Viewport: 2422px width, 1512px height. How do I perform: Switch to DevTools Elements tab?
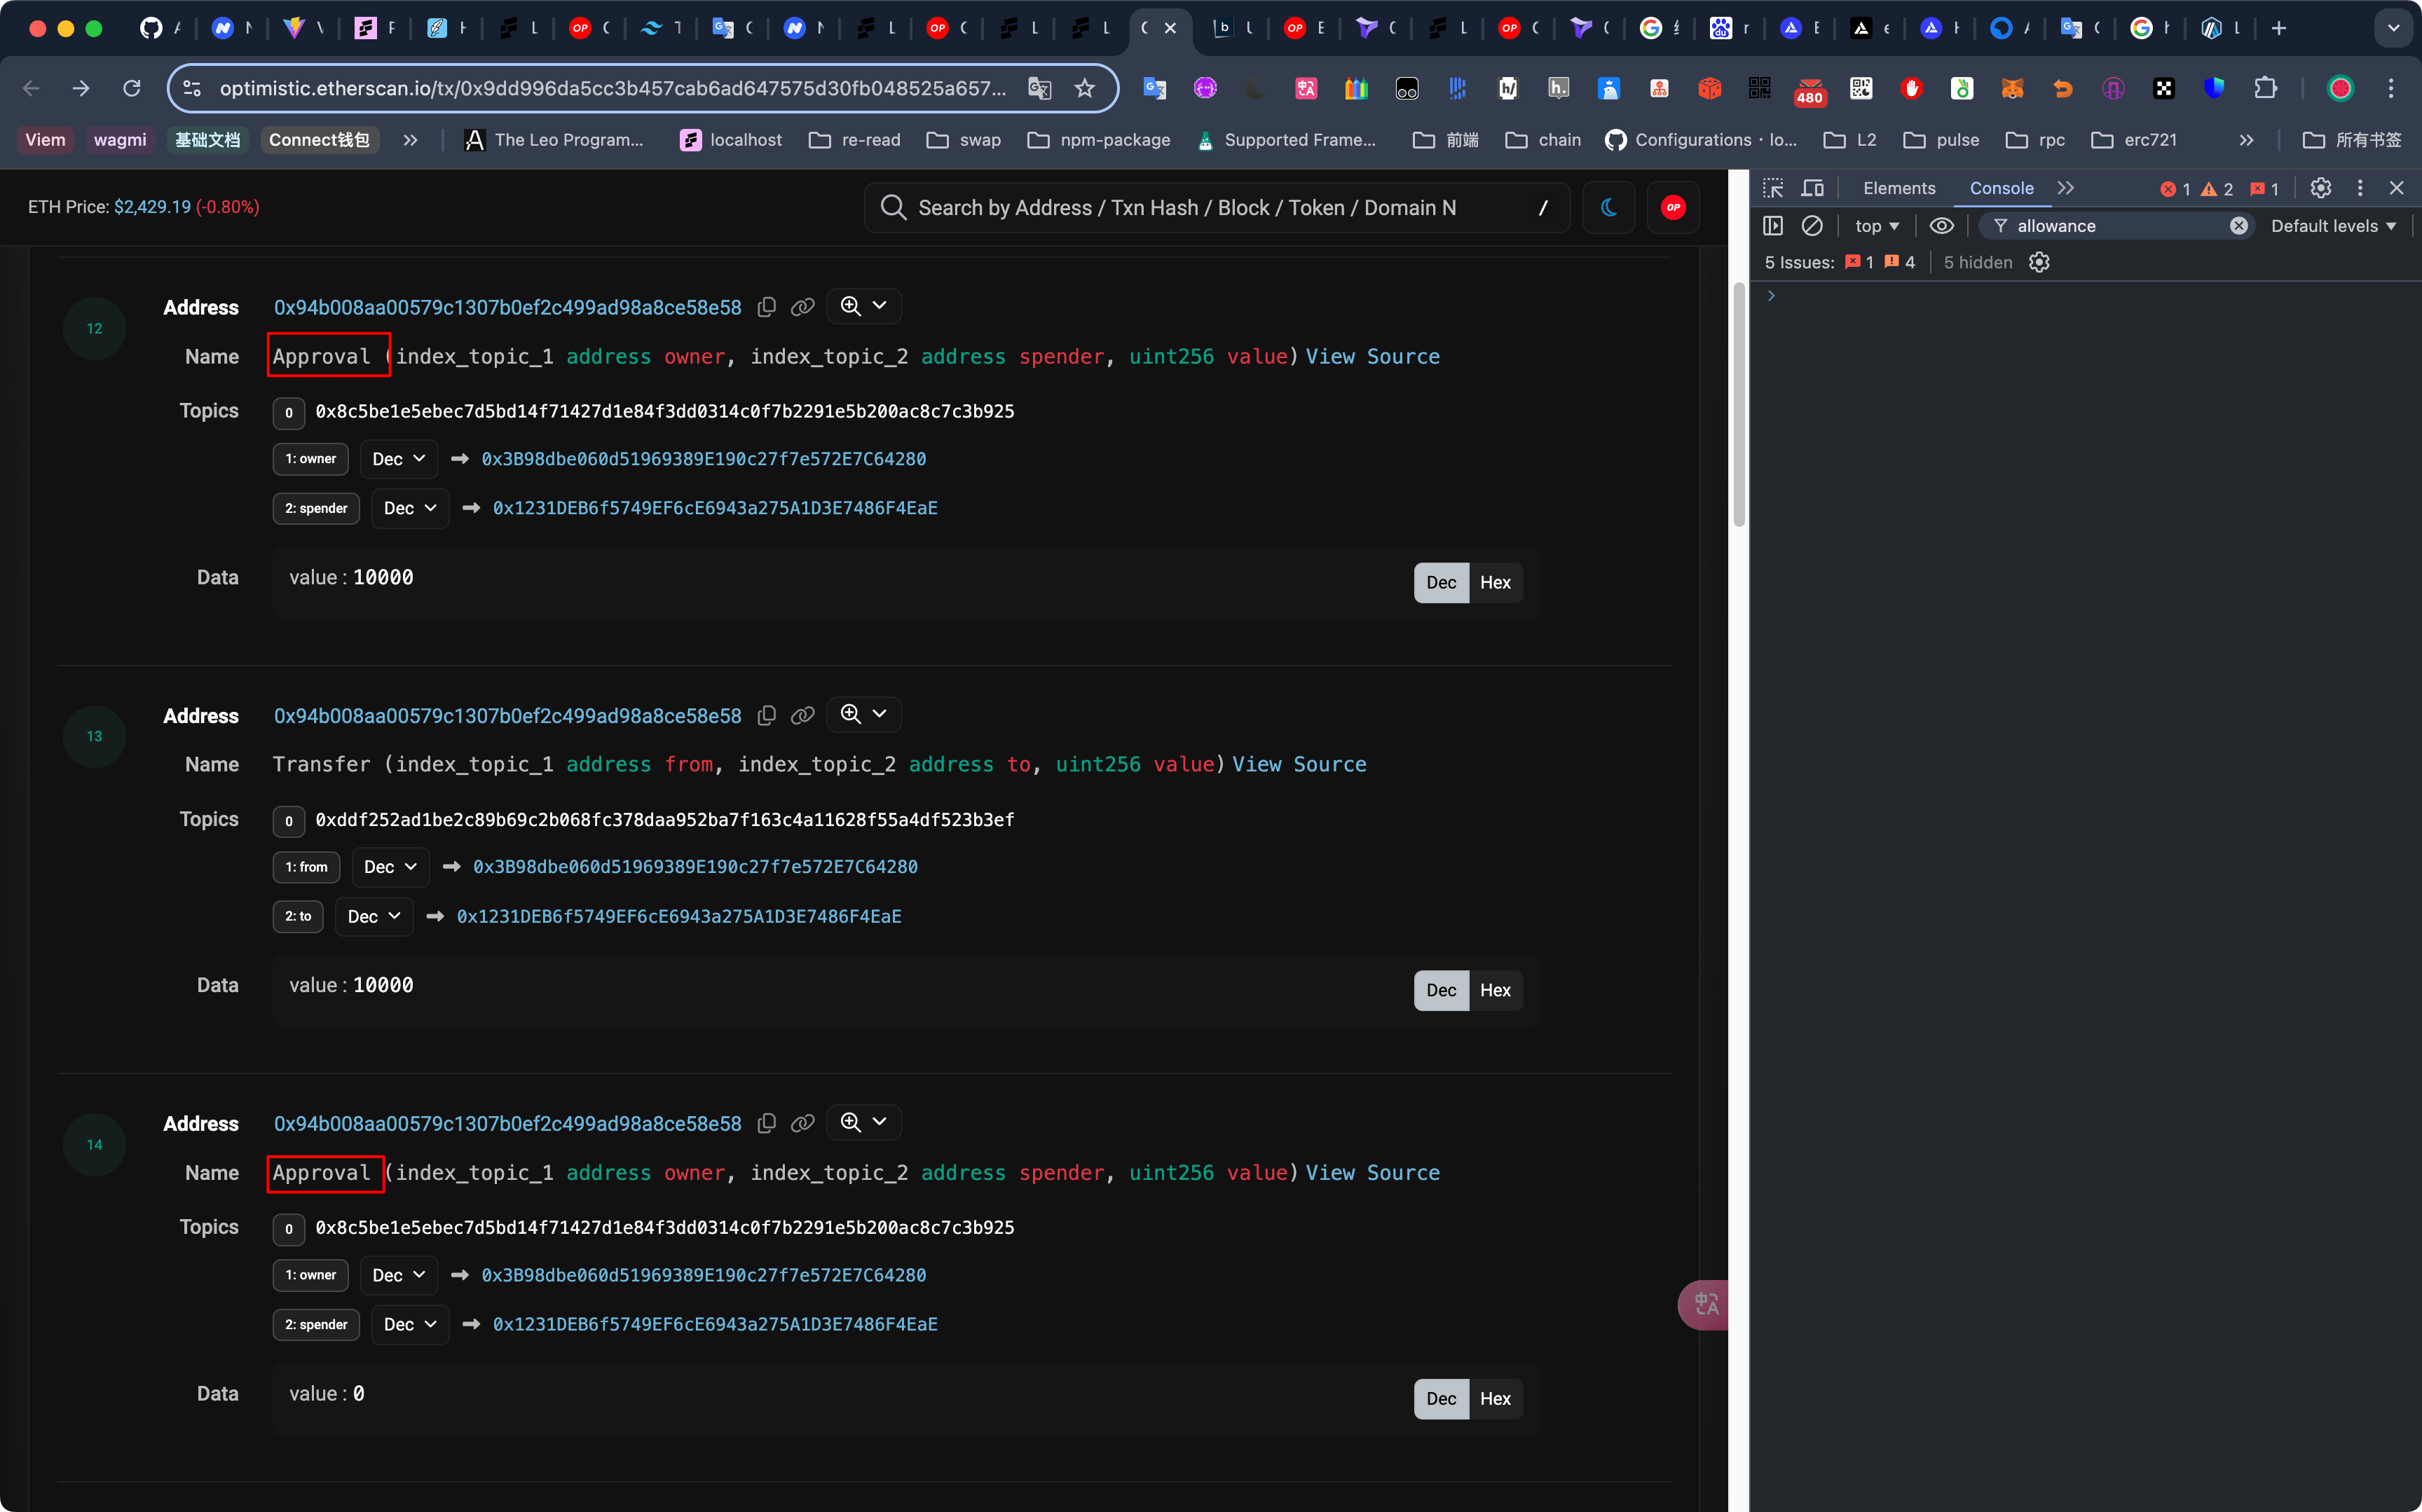coord(1899,188)
